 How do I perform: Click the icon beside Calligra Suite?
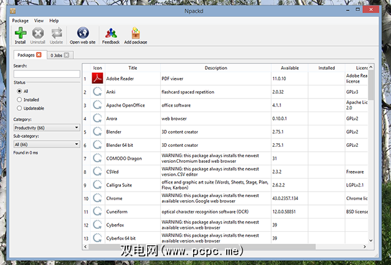(97, 185)
